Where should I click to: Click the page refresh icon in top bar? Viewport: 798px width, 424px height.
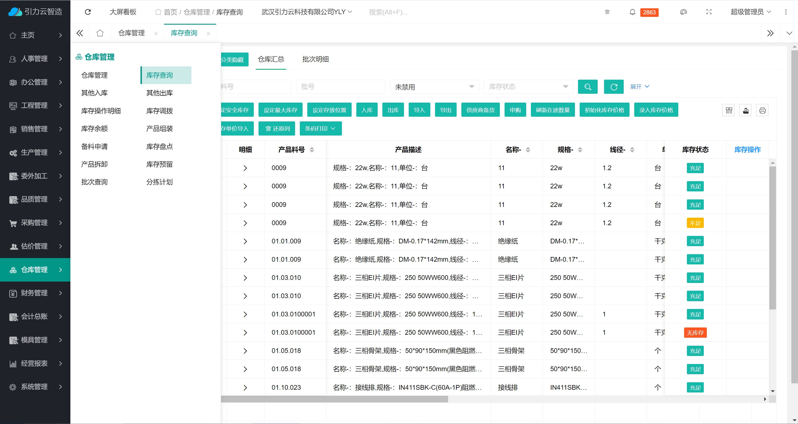pos(88,12)
